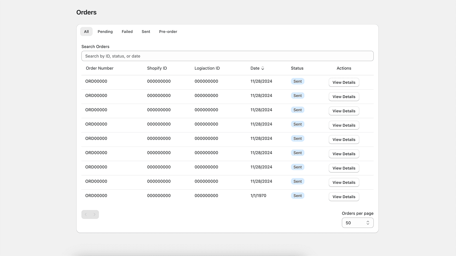The height and width of the screenshot is (256, 456).
Task: View Details for the 1/1/1970 order
Action: coord(344,197)
